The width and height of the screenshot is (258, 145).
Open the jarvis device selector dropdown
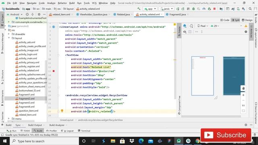click(x=166, y=9)
